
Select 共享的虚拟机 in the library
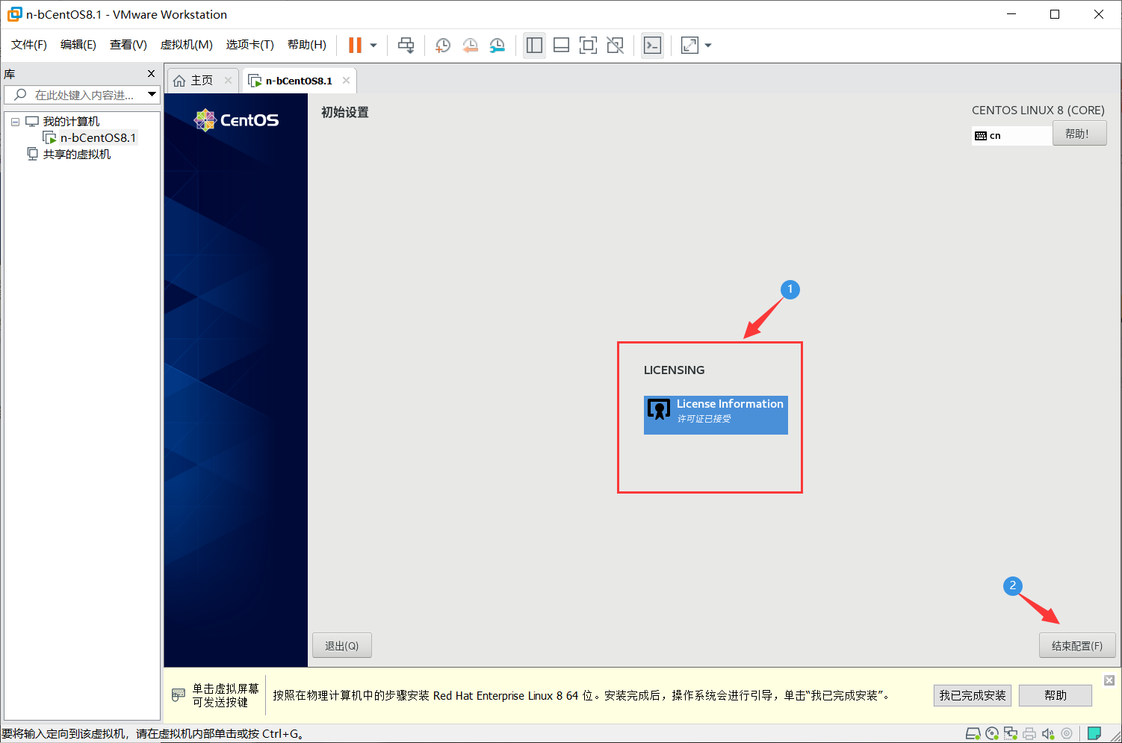coord(77,155)
